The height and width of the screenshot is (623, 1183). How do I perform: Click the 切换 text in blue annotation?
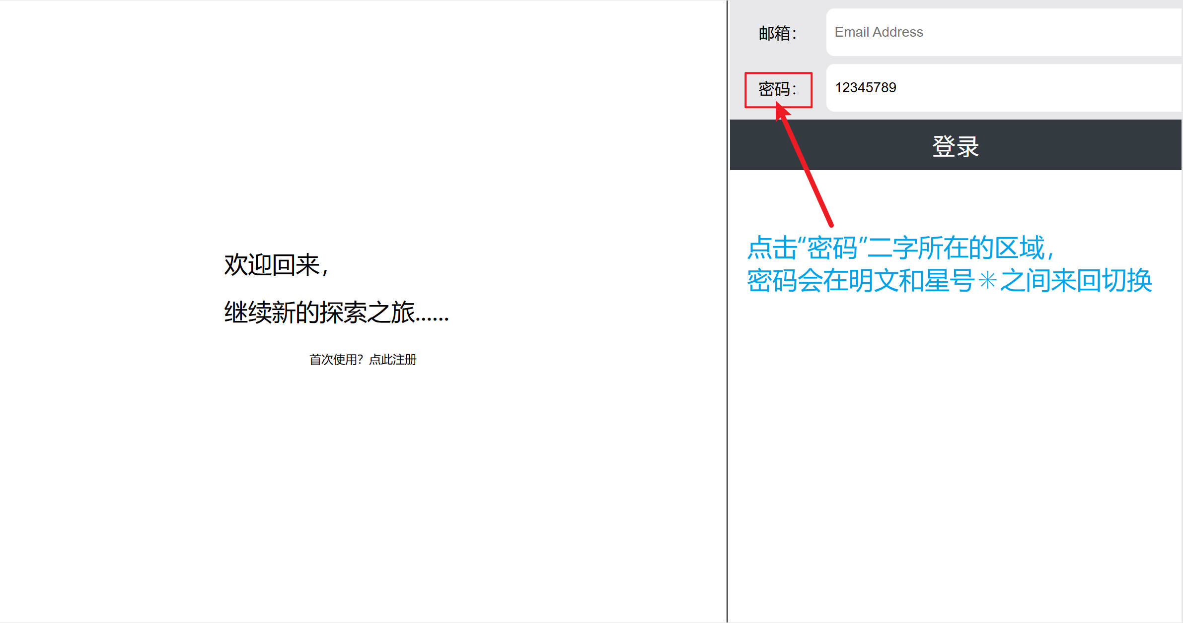(x=1126, y=281)
